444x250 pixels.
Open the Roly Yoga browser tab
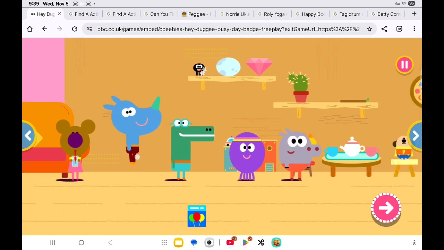coord(272,14)
